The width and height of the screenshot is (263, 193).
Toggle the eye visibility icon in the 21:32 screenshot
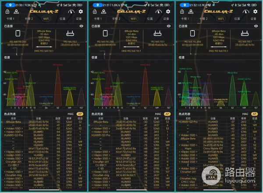(256, 26)
